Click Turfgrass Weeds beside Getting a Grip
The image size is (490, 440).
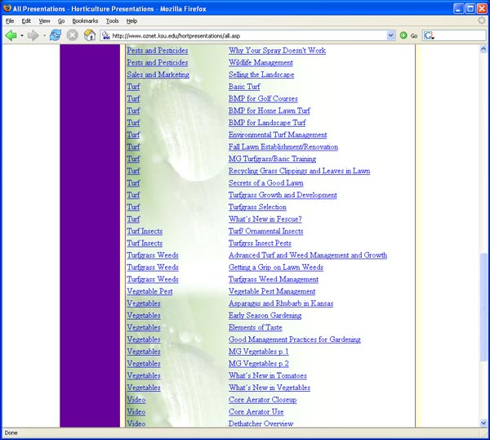pyautogui.click(x=153, y=267)
